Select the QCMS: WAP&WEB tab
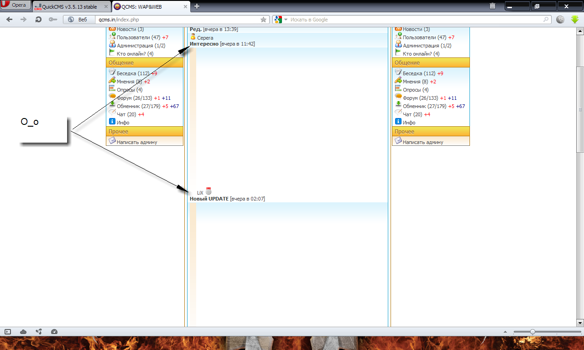 pyautogui.click(x=150, y=6)
